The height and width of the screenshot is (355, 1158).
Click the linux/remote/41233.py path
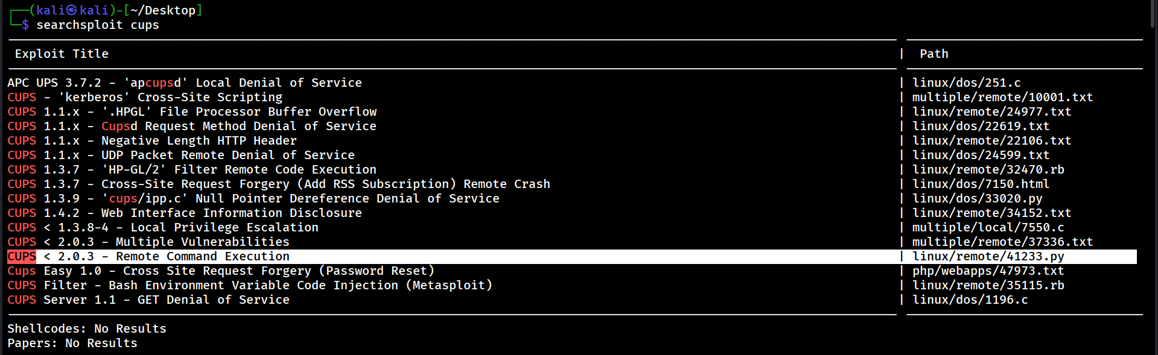[988, 256]
